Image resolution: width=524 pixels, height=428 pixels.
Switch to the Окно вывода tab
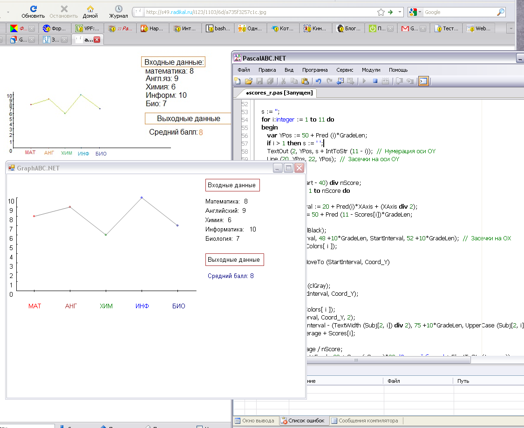point(254,421)
